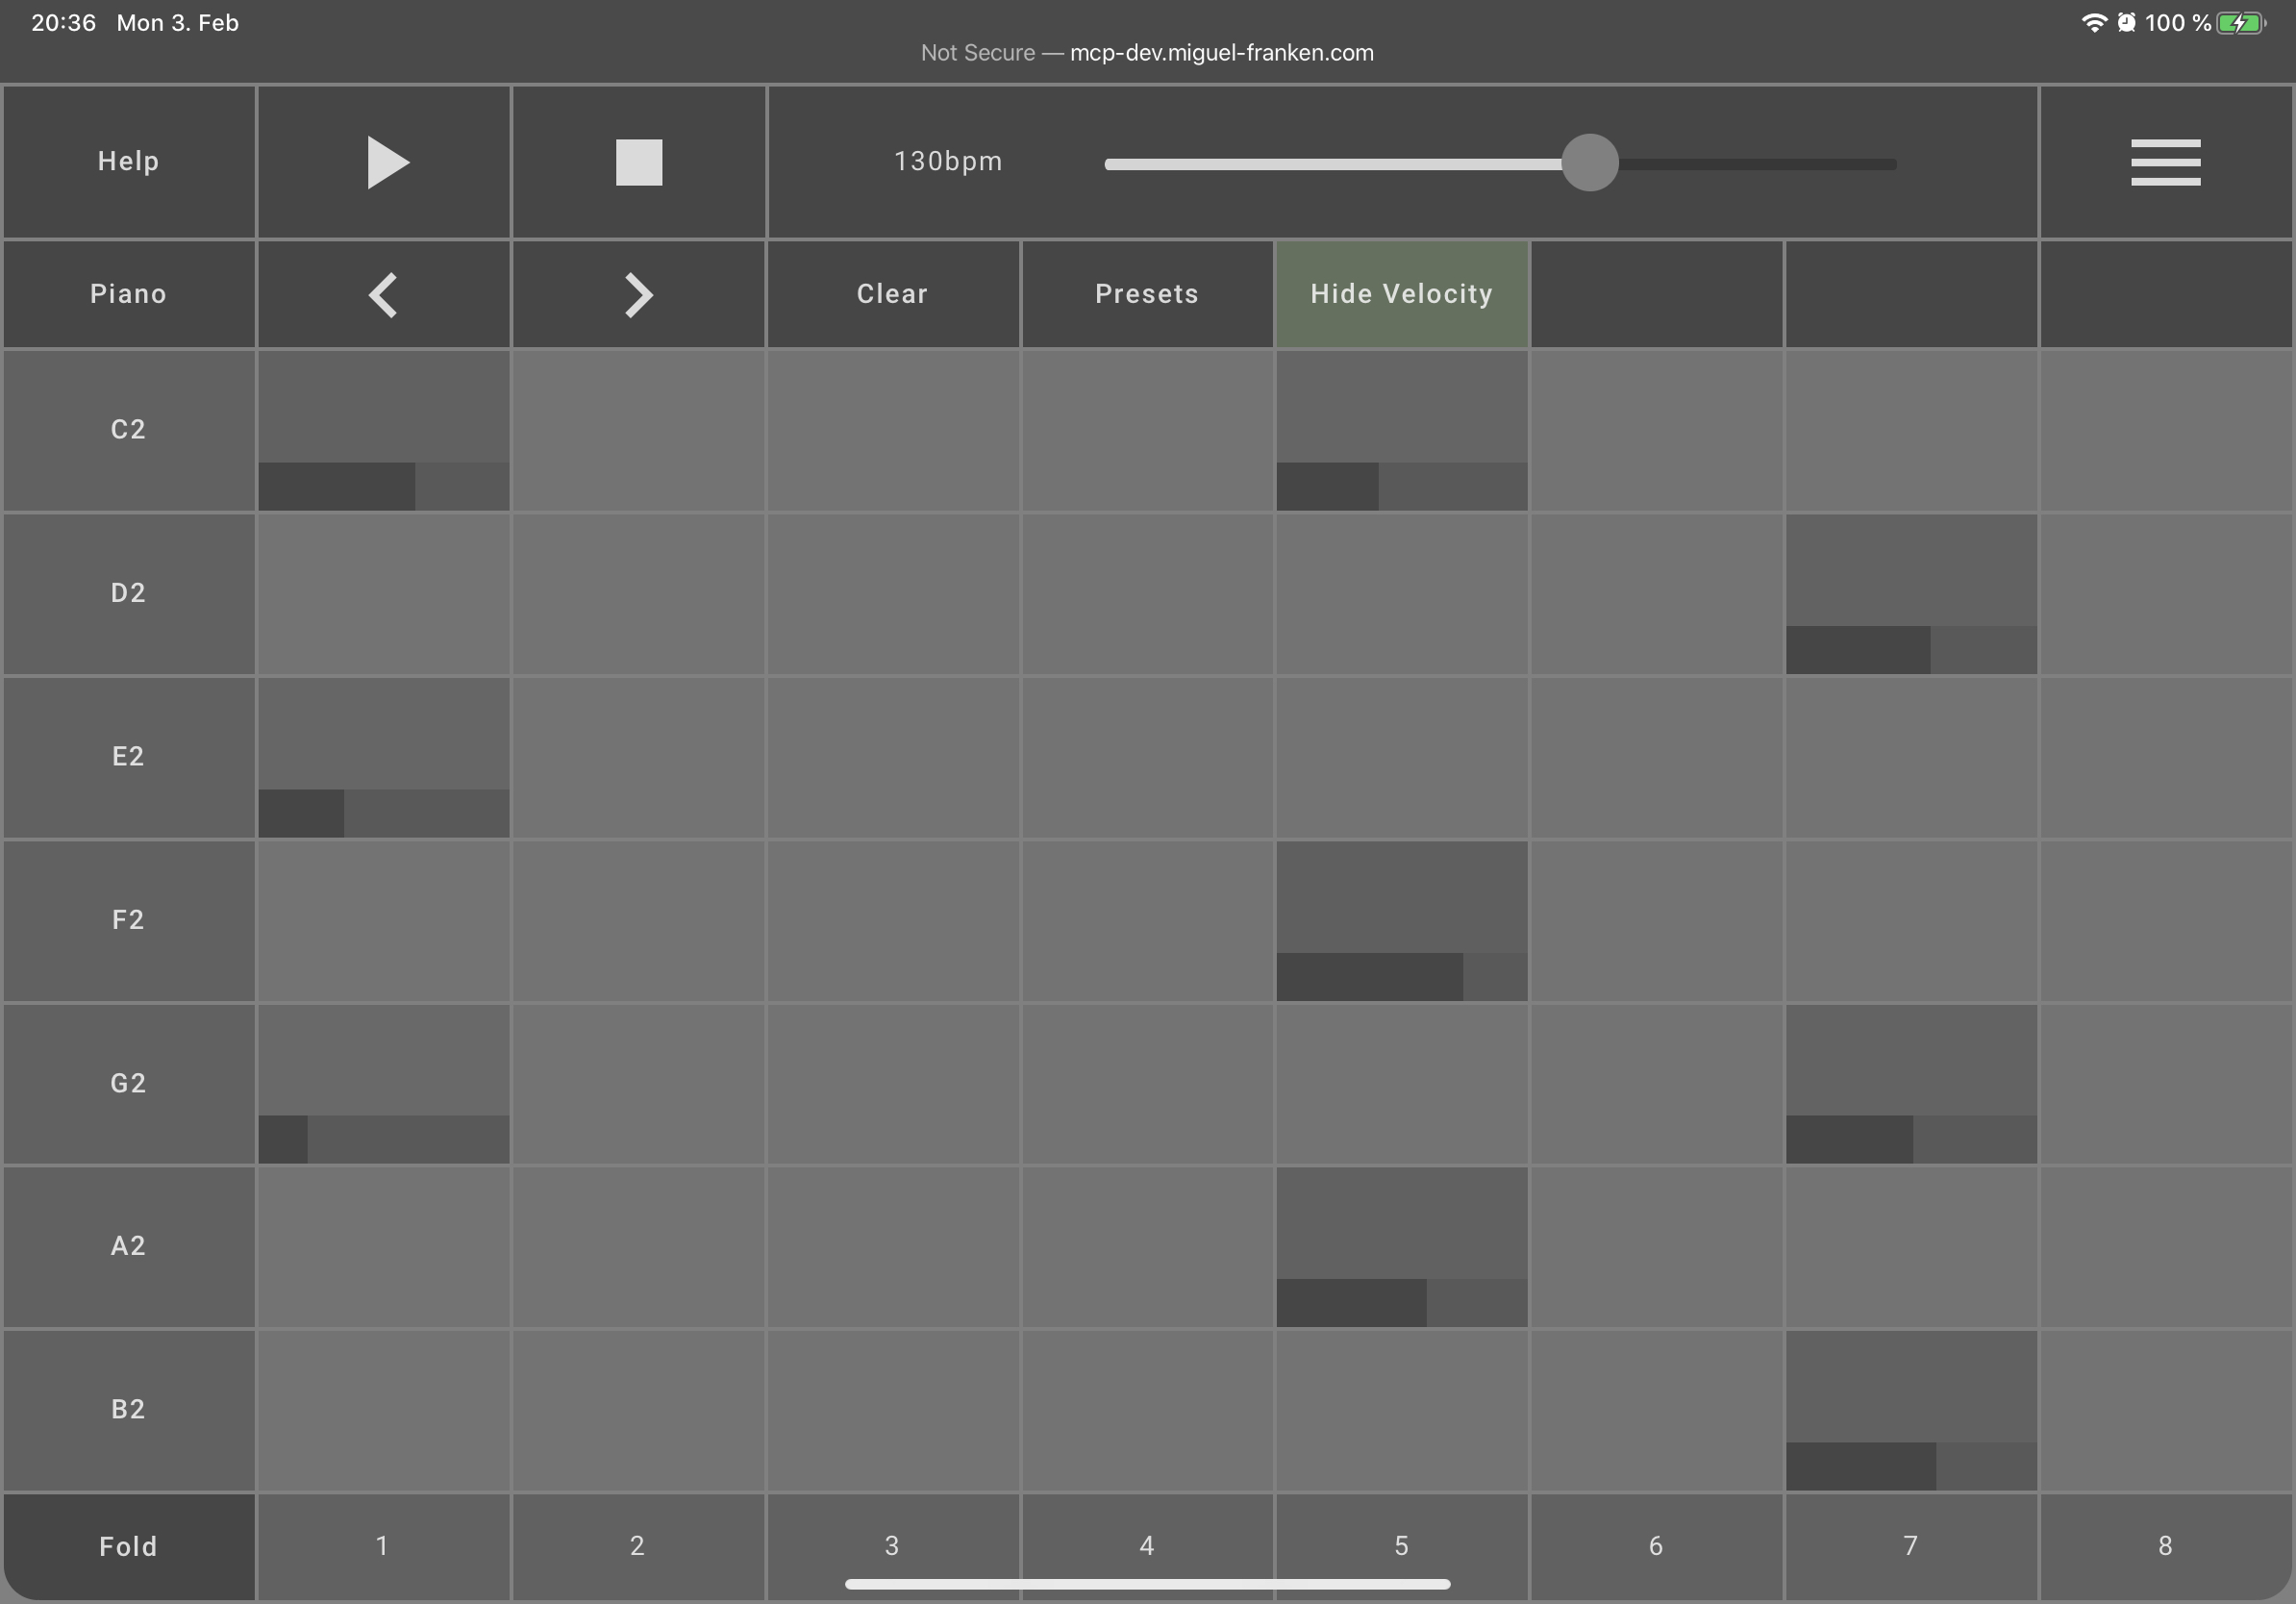This screenshot has height=1604, width=2296.
Task: Tap beat 5 column label at bottom
Action: 1401,1544
